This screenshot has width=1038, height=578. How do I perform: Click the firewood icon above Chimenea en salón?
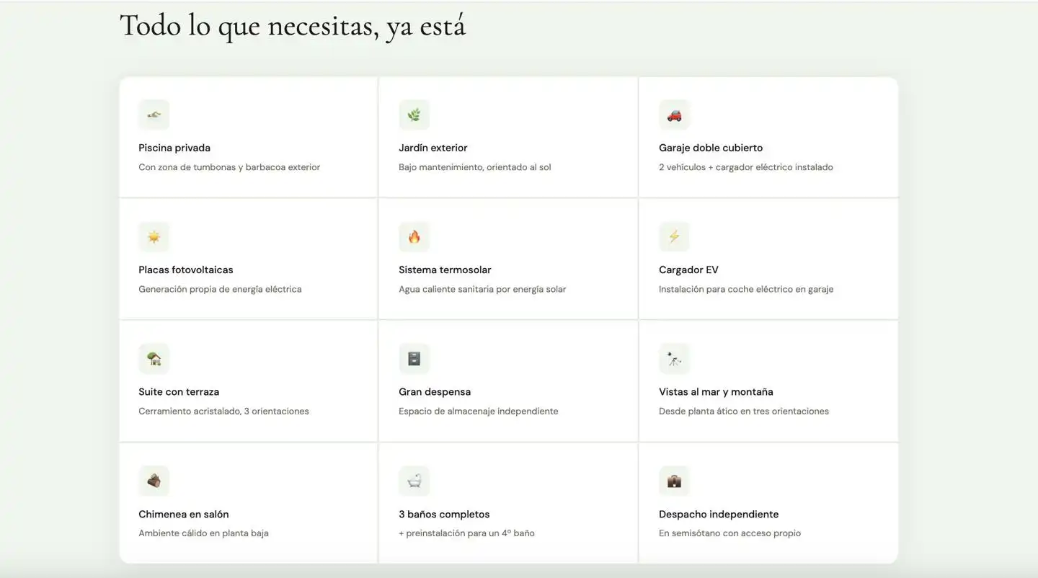[x=154, y=481]
